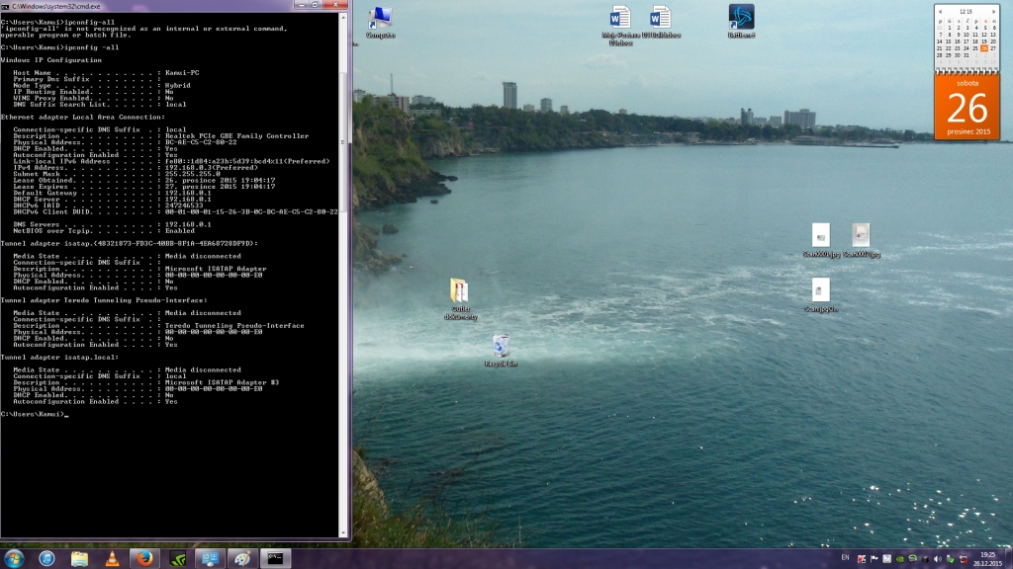Select the active cmd.exe taskbar button

(274, 558)
